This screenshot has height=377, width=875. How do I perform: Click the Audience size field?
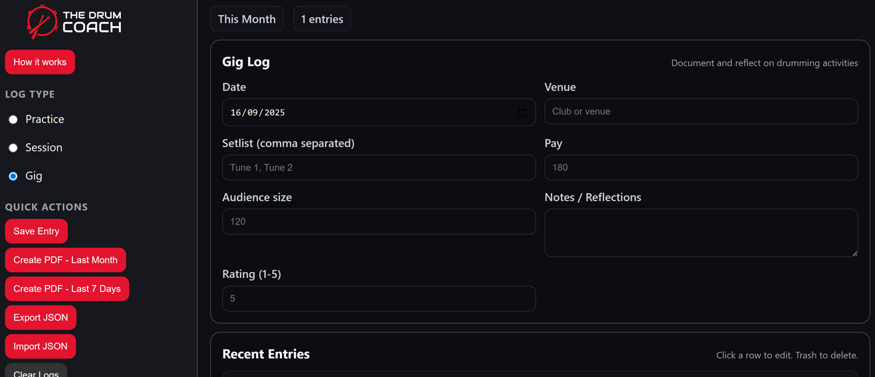tap(379, 222)
